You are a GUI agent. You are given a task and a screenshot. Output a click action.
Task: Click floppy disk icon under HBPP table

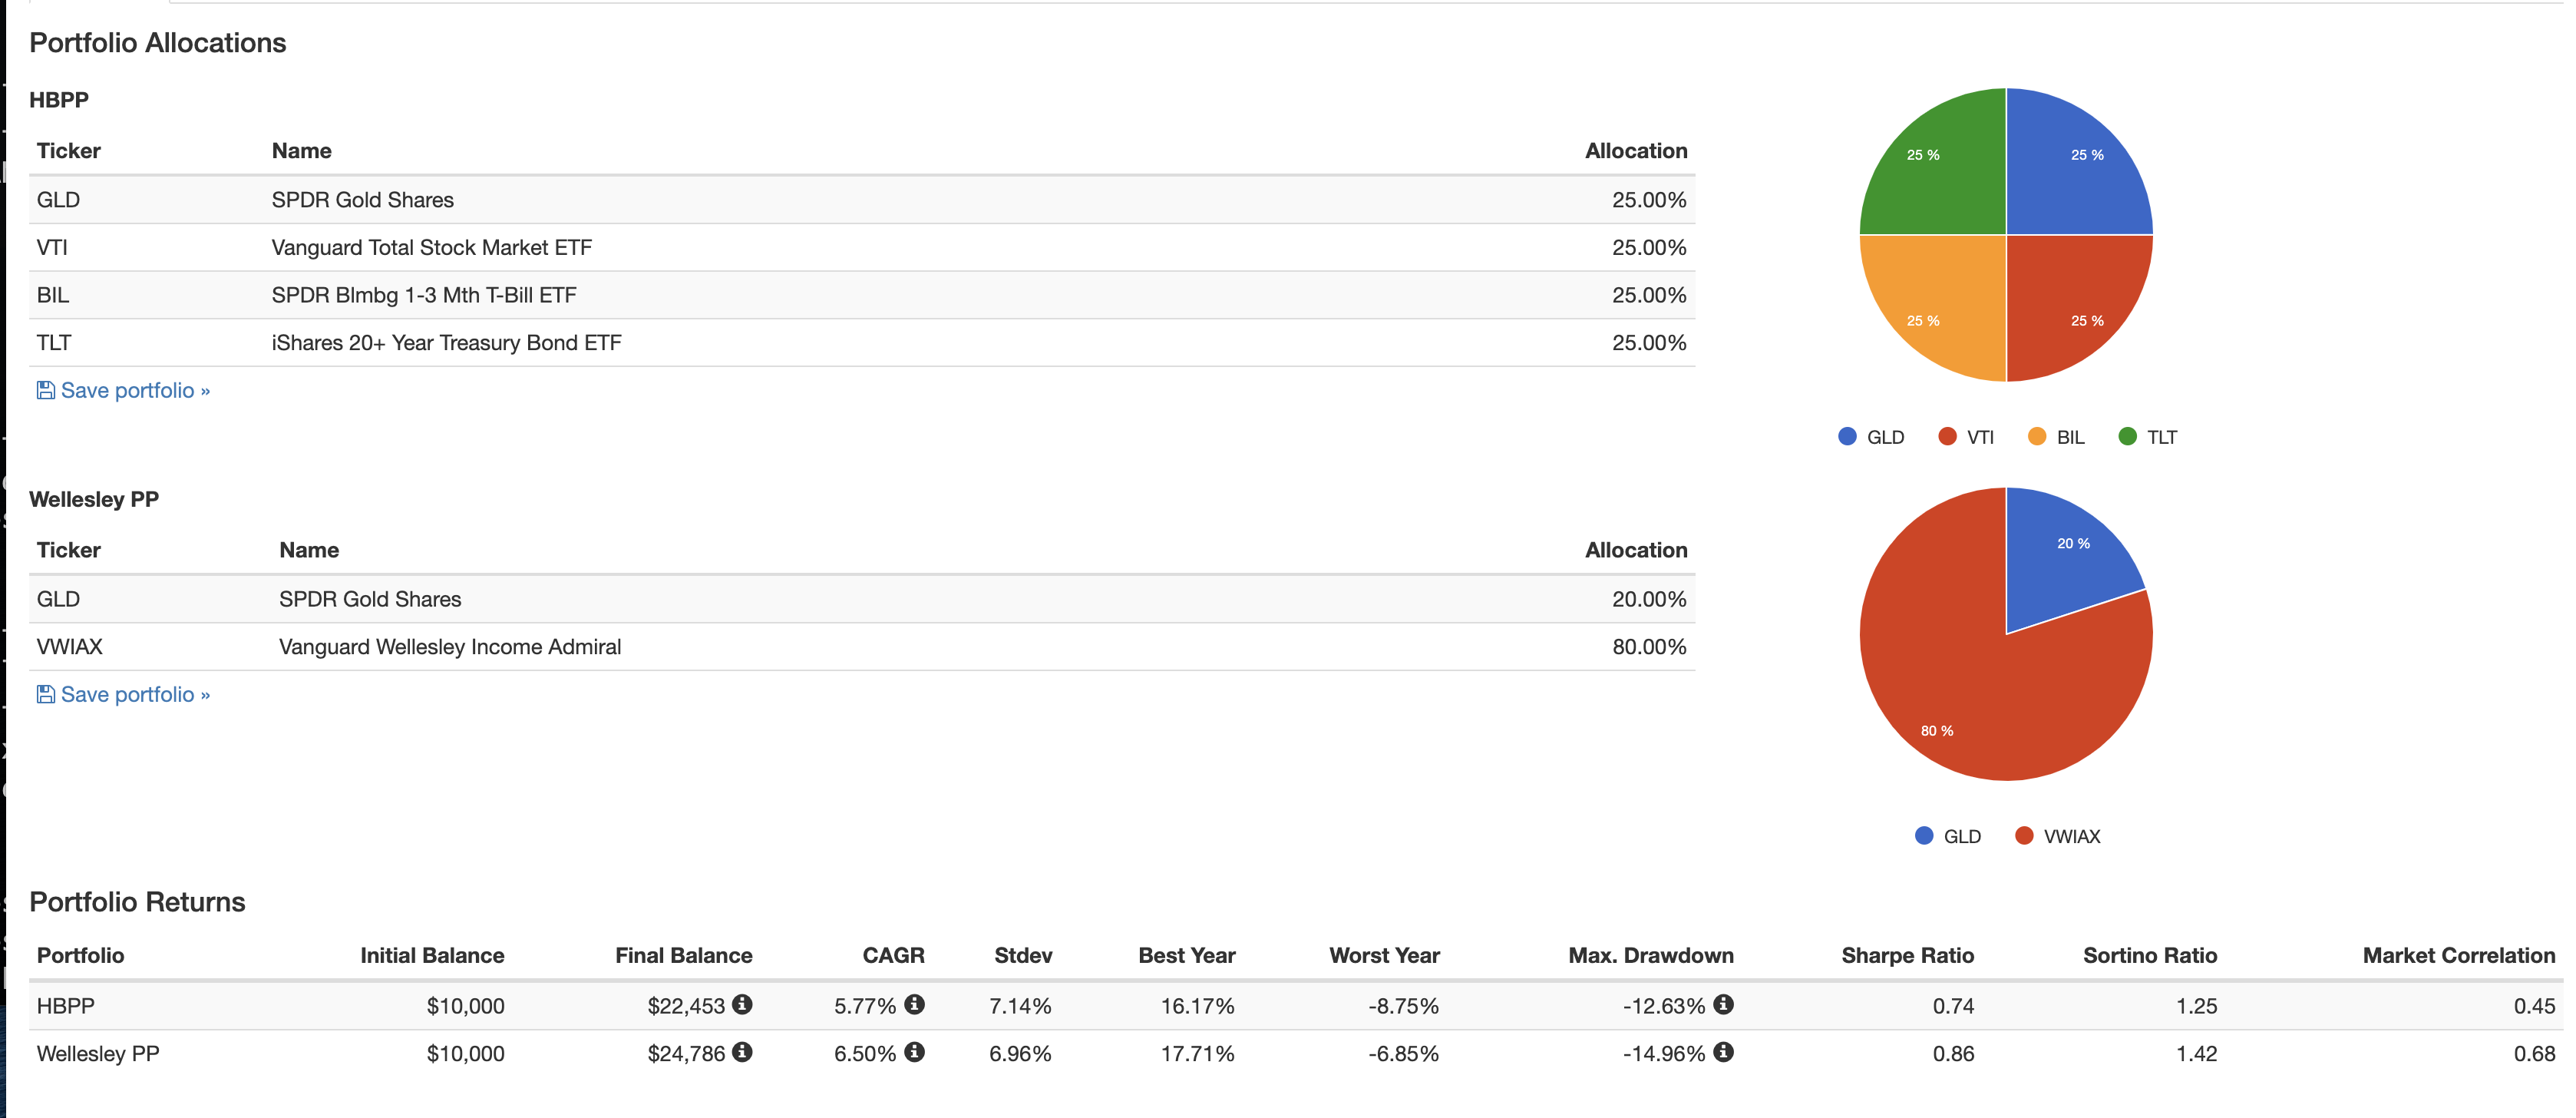coord(45,390)
